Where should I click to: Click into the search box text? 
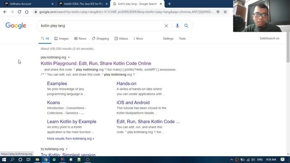pos(53,26)
